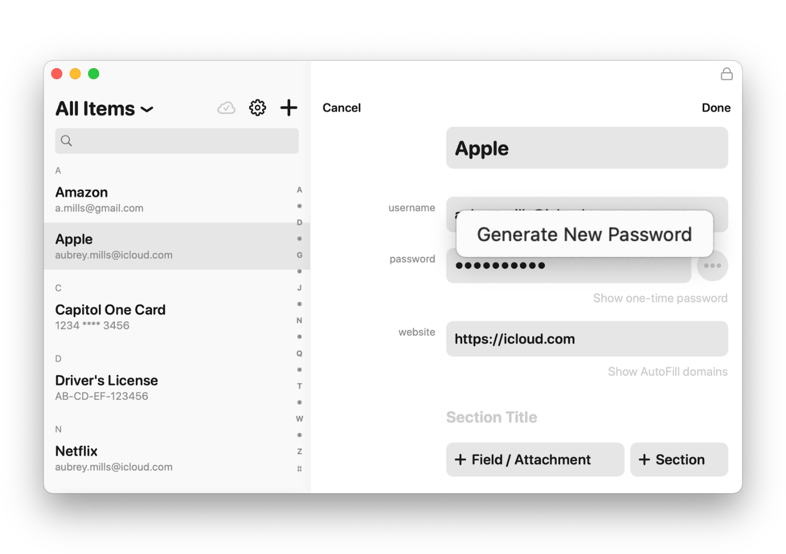Jump to letter N in index
786x554 pixels.
[299, 321]
